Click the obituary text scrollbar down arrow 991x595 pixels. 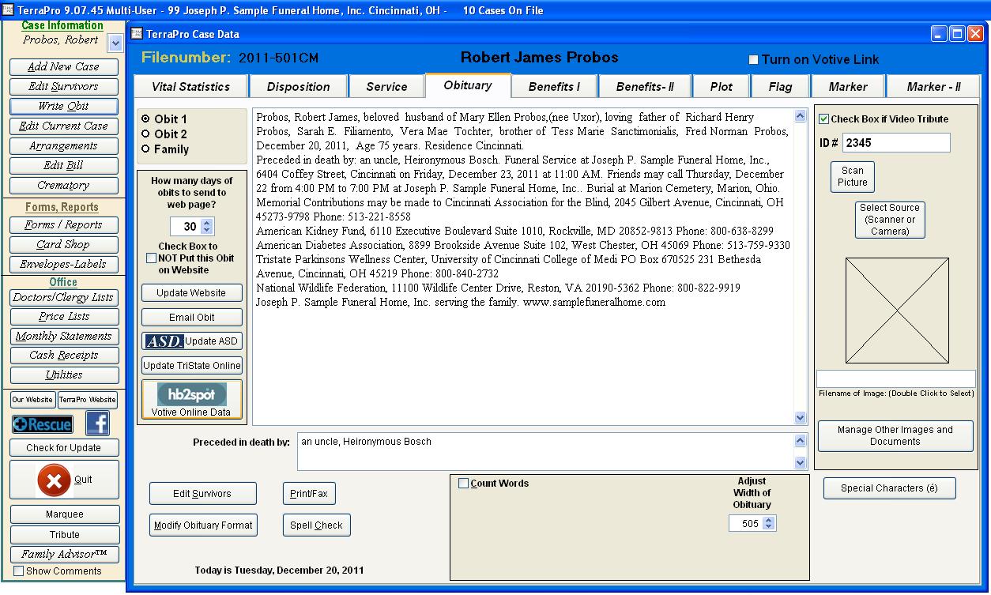point(800,418)
